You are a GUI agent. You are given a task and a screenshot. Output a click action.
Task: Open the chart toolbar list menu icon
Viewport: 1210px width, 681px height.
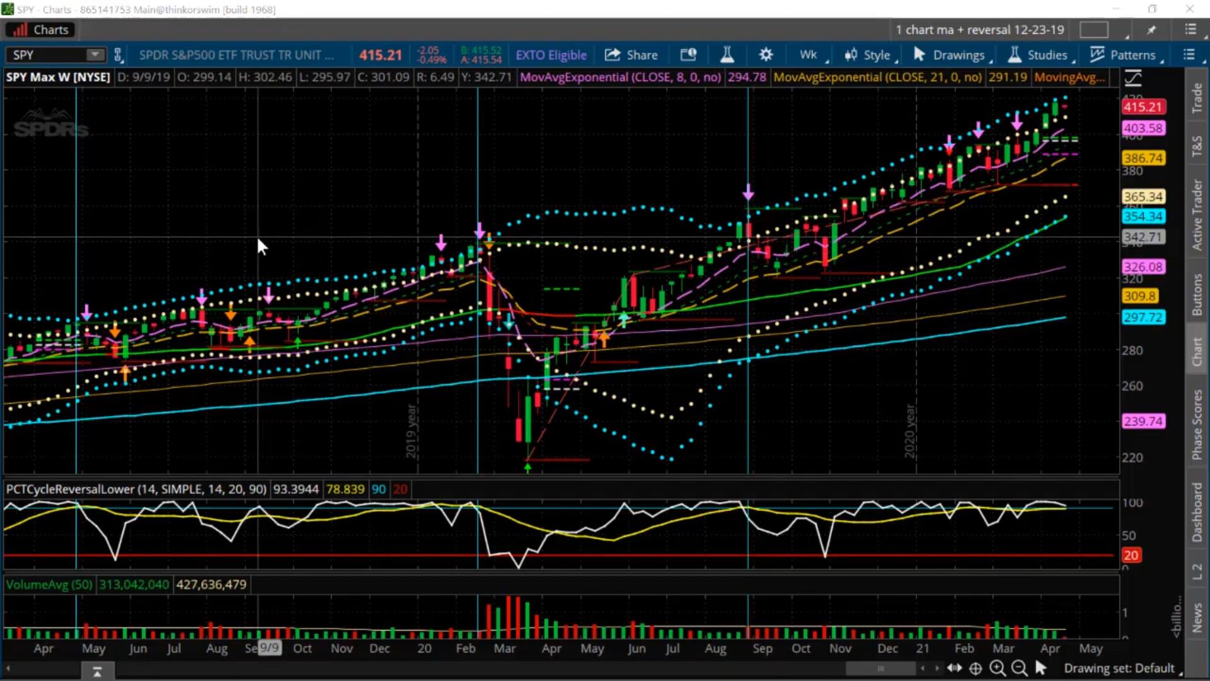pos(1189,55)
